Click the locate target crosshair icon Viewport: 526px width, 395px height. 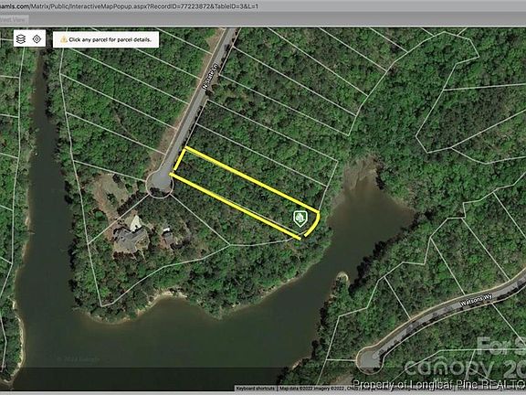(x=37, y=39)
